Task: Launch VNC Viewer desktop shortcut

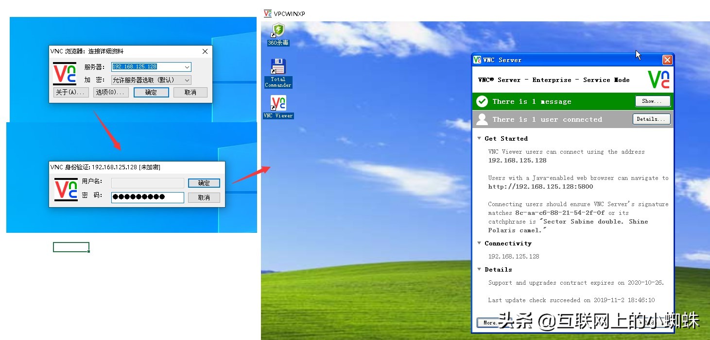Action: (278, 107)
